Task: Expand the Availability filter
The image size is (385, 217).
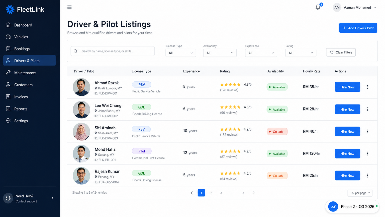Action: 220,53
